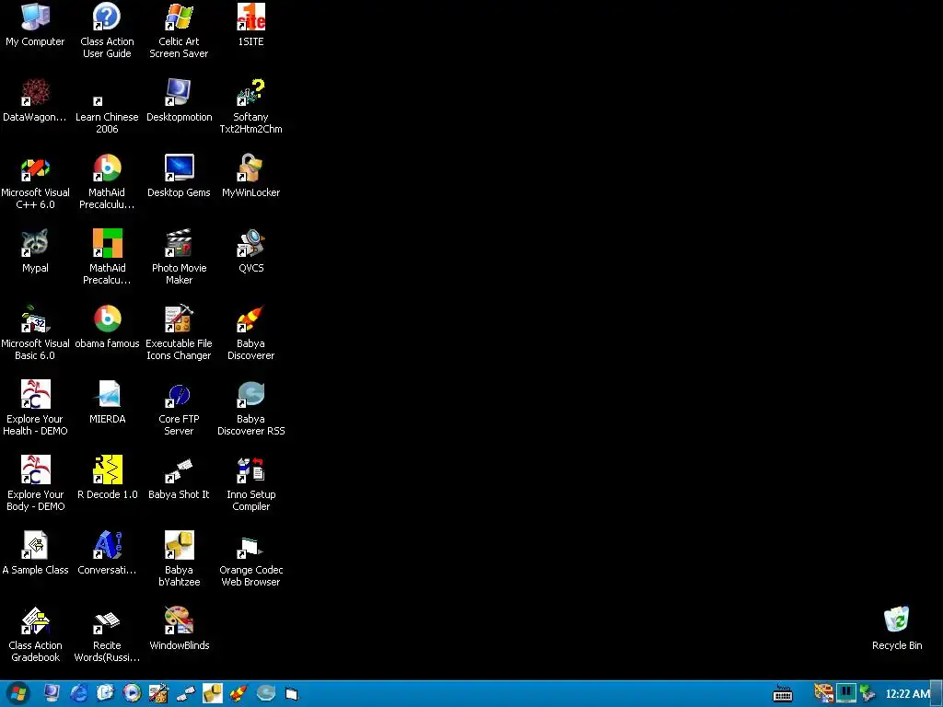Screen dimensions: 943x707
Task: Select the QVCS desktop shortcut
Action: click(x=250, y=251)
